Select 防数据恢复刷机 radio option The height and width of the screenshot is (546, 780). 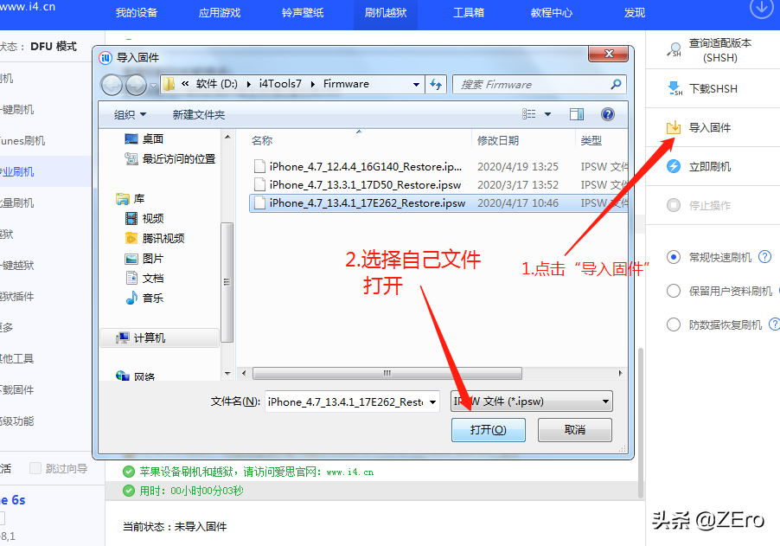tap(674, 324)
